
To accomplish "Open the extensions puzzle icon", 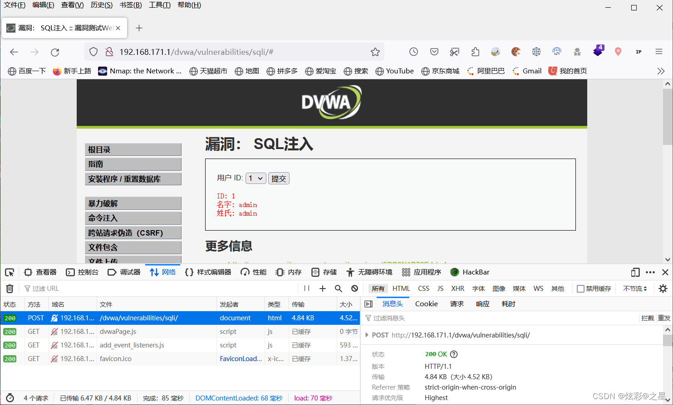I will click(475, 52).
